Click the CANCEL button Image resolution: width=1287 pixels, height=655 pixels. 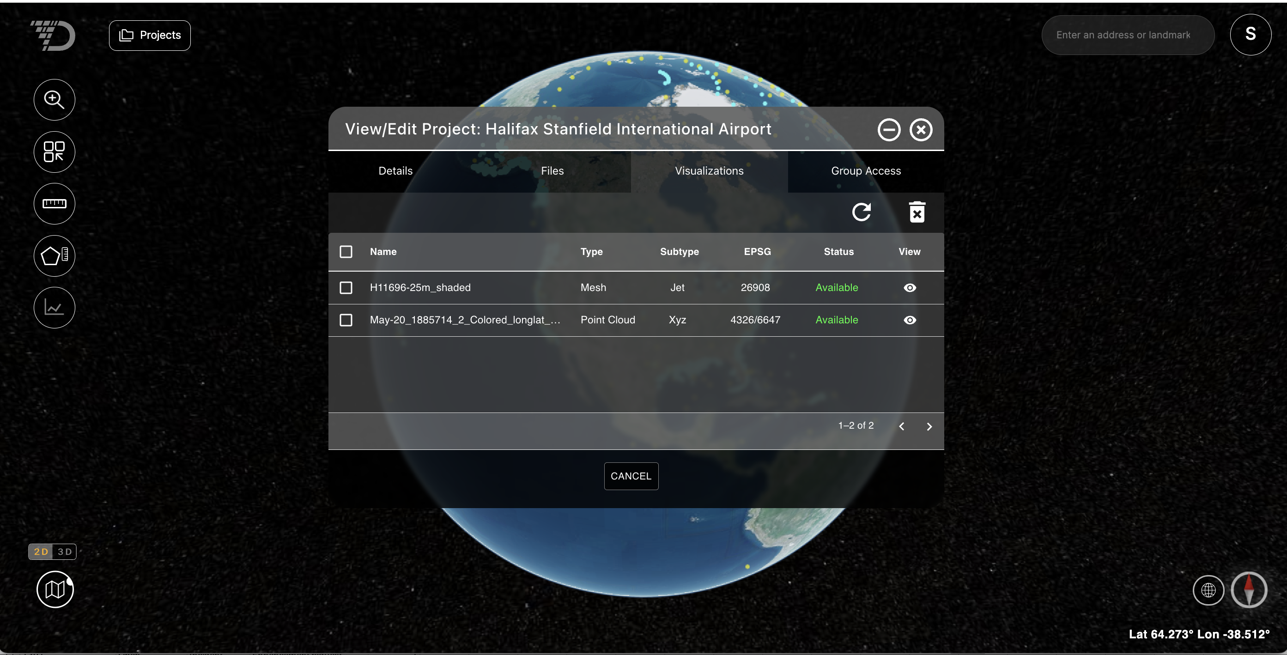pyautogui.click(x=631, y=476)
